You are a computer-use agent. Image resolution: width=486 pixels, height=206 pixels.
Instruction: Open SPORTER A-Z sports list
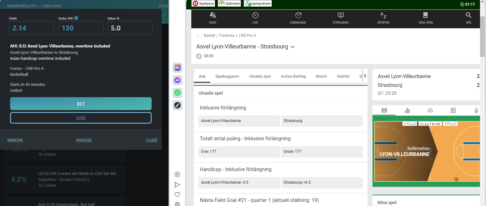383,18
